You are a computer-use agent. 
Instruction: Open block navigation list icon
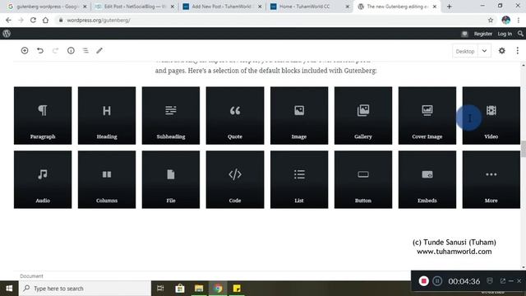(x=85, y=51)
